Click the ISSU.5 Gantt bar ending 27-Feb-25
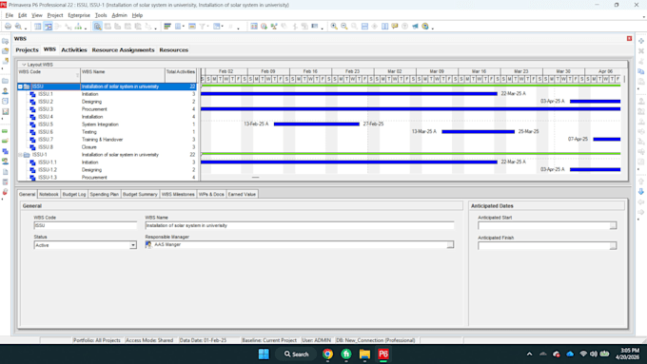Viewport: 647px width, 364px height. (x=317, y=125)
